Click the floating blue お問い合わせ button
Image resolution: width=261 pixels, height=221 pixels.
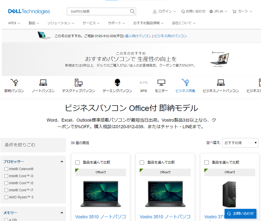click(x=240, y=214)
